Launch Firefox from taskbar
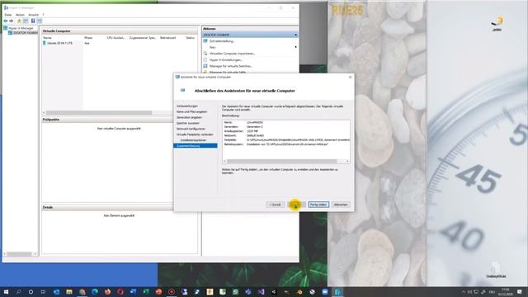This screenshot has height=297, width=528. tap(107, 292)
